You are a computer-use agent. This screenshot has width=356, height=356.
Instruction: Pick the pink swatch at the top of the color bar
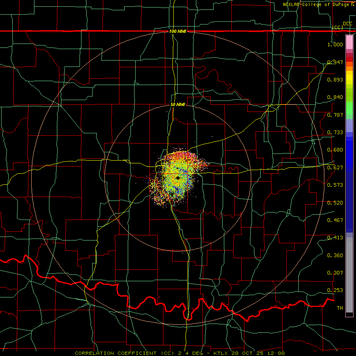[349, 42]
